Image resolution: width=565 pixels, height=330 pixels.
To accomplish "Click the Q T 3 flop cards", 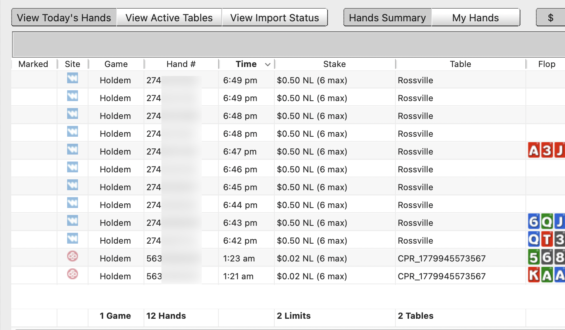I will pos(546,239).
